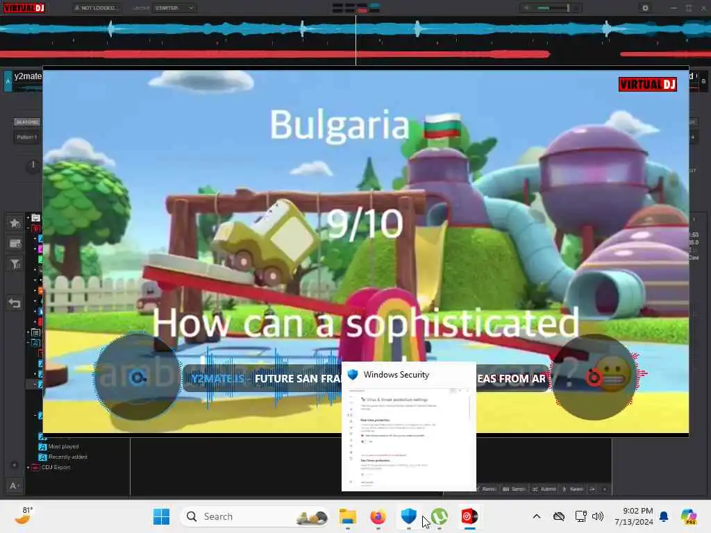The image size is (711, 533).
Task: Show hidden tray icons chevron
Action: [x=537, y=516]
